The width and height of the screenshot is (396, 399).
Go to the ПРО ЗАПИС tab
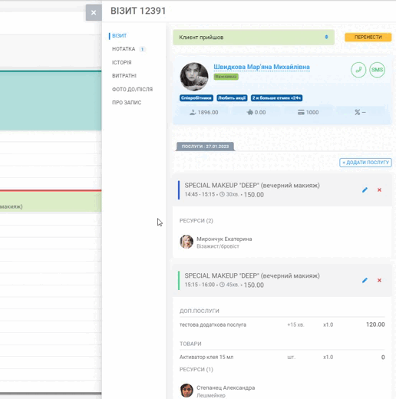(x=127, y=103)
